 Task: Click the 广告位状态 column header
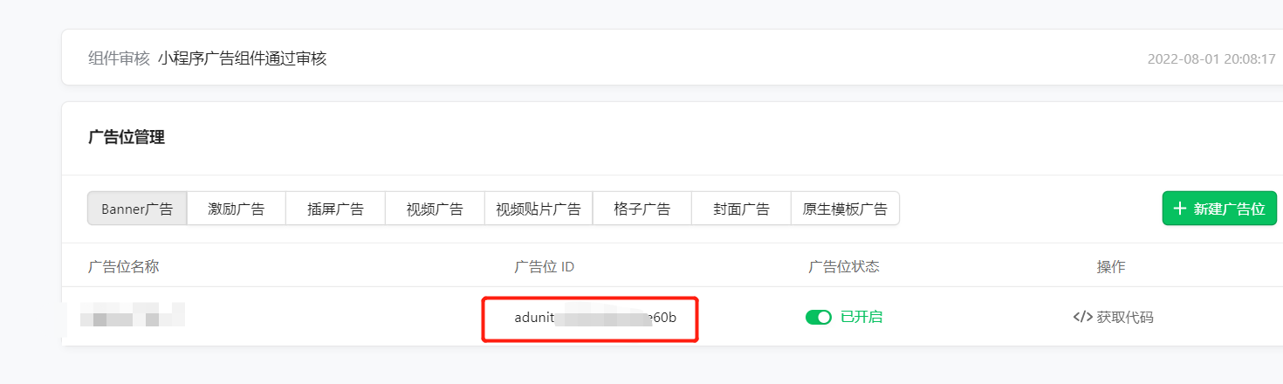click(843, 266)
